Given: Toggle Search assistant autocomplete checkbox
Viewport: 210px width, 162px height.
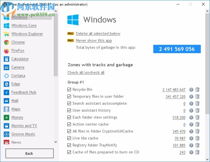Looking at the screenshot, I should click(x=69, y=103).
